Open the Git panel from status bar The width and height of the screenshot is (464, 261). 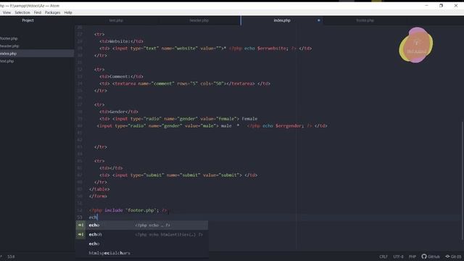(453, 257)
